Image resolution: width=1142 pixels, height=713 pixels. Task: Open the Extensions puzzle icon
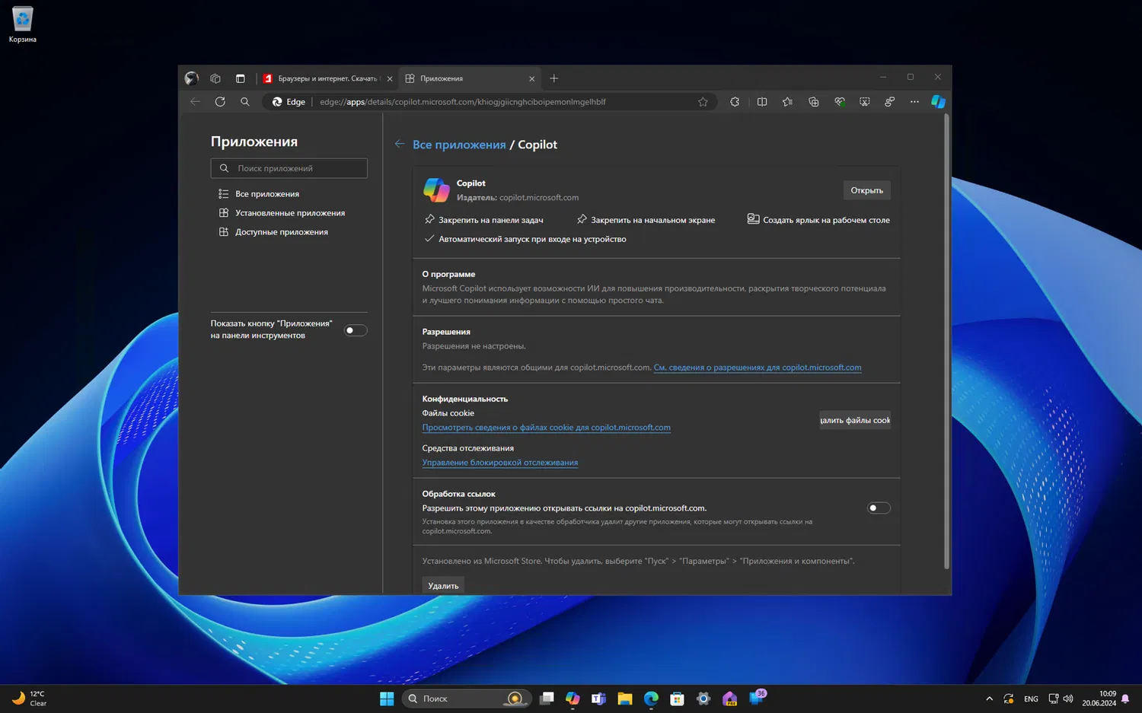tap(735, 102)
